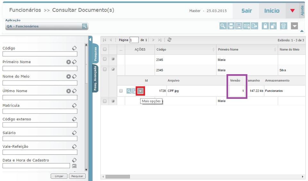308x181 pixels.
Task: Select the checkbox of the Silva row
Action: [105, 69]
